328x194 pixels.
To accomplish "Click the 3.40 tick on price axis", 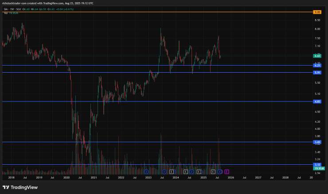I will click(x=317, y=152).
